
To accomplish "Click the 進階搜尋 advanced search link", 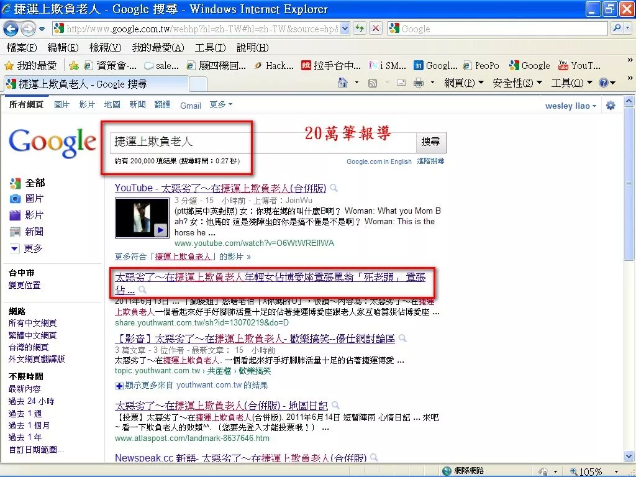I will (x=431, y=161).
